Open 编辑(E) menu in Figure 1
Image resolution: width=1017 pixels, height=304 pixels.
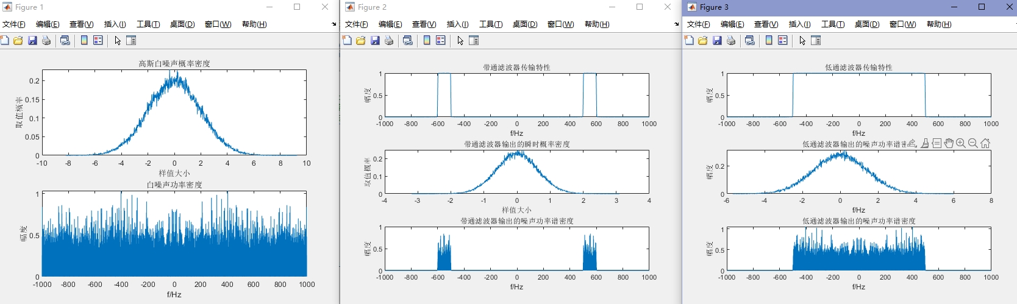click(x=48, y=24)
